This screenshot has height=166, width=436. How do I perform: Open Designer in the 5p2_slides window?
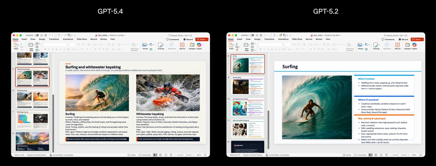click(408, 46)
